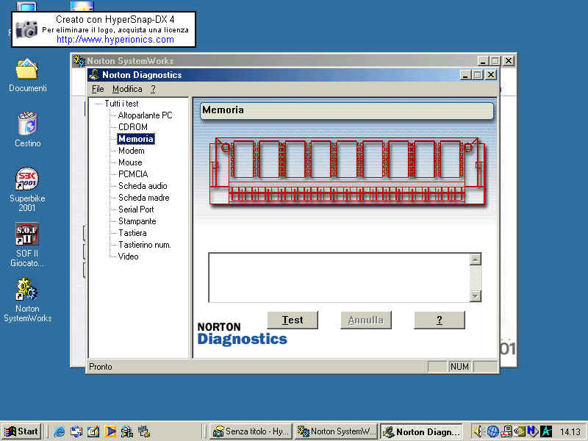Image resolution: width=588 pixels, height=441 pixels.
Task: Select Scheda audio test
Action: pyautogui.click(x=143, y=186)
